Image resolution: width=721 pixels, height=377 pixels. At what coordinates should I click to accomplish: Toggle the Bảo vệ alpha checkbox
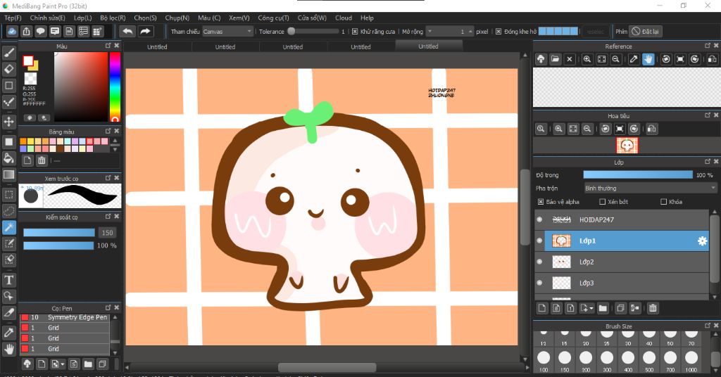click(x=541, y=202)
